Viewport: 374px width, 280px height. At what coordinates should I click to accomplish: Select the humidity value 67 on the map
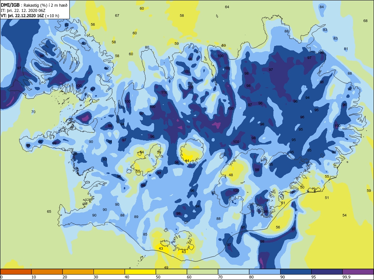pos(117,15)
